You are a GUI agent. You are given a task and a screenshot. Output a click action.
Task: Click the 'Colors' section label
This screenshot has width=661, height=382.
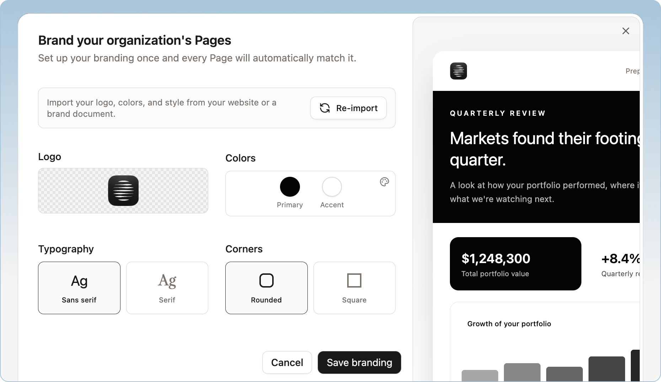tap(241, 158)
